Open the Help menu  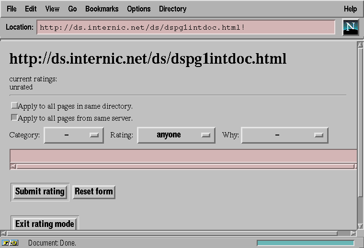click(350, 9)
